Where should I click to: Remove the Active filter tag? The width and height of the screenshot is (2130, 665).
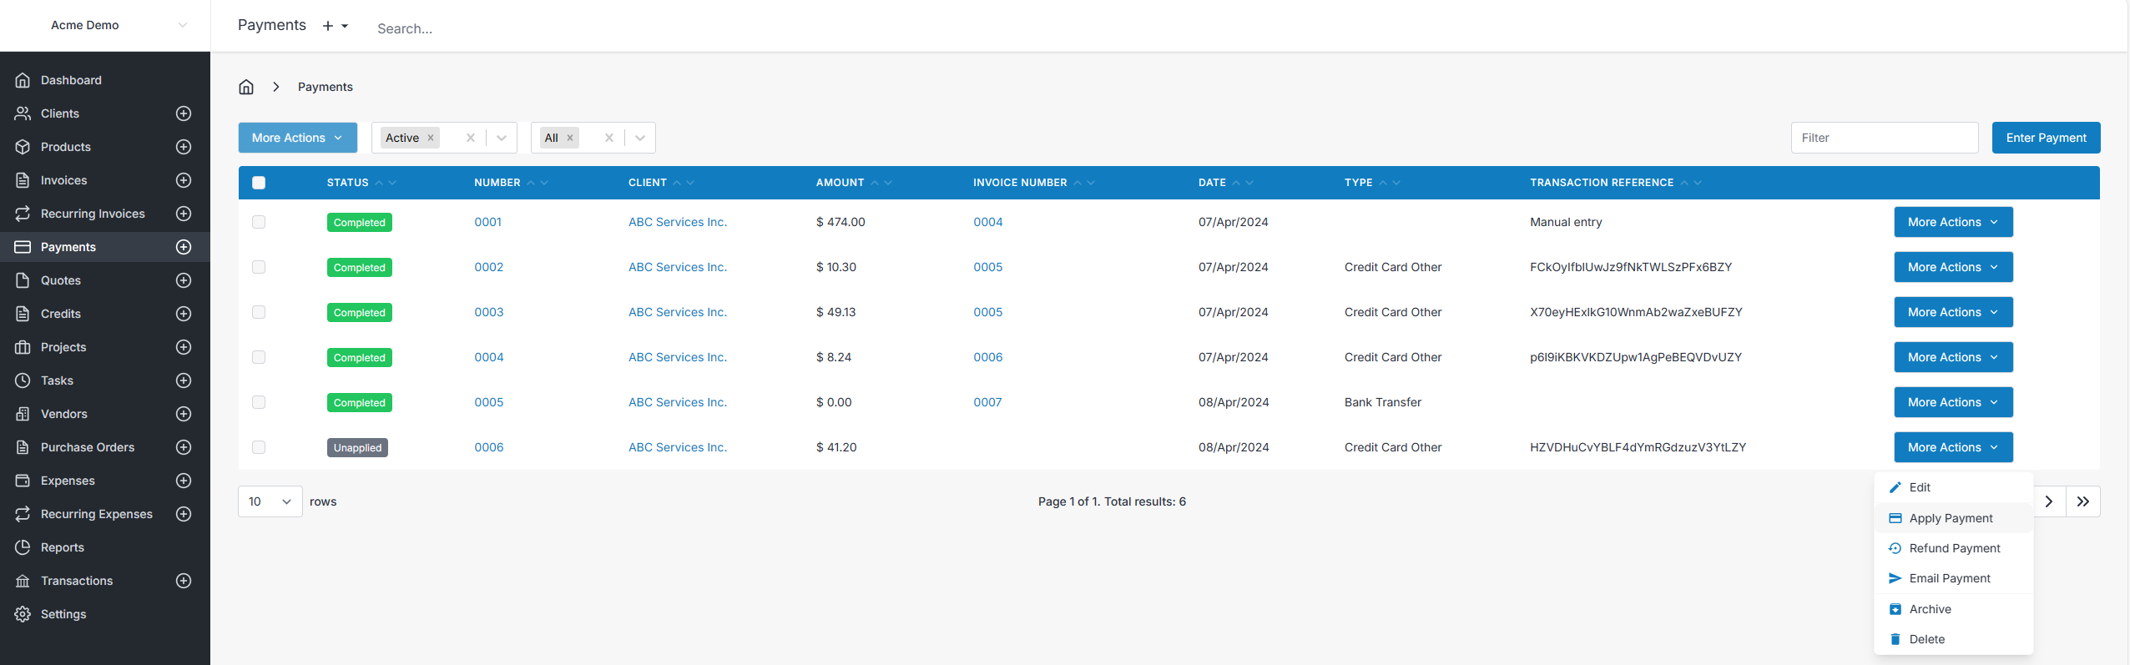(431, 138)
